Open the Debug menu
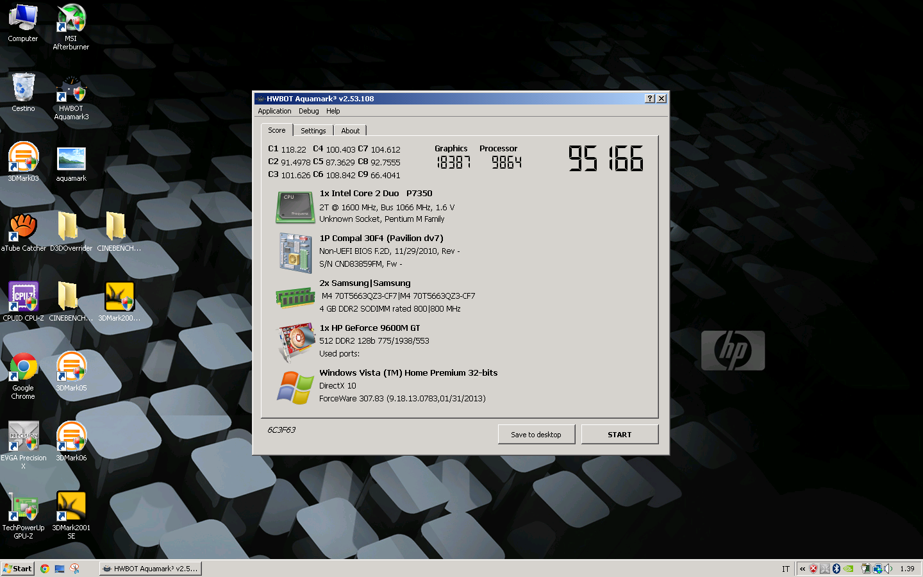Image resolution: width=923 pixels, height=577 pixels. (x=308, y=111)
